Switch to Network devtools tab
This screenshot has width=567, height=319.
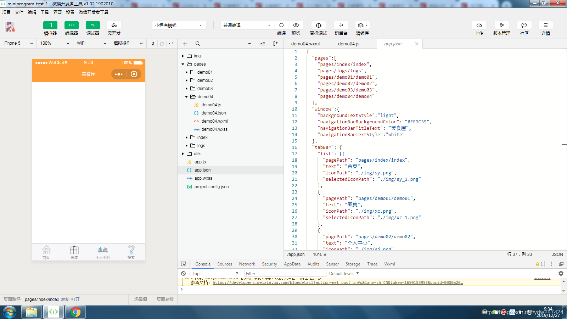[247, 264]
